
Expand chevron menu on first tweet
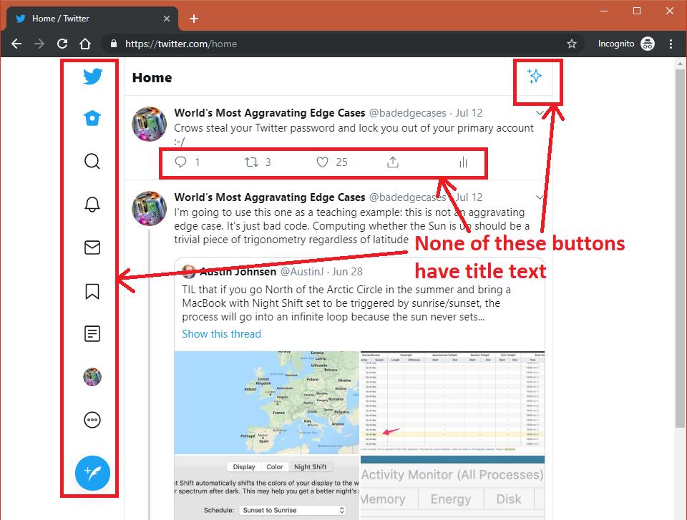(x=540, y=113)
